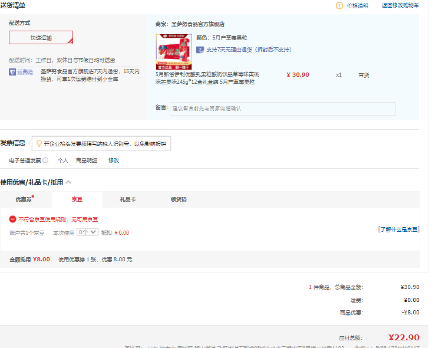Click the 颜色: 5月产草莓果粒 text
Viewport: 432px width, 348px height.
[x=222, y=38]
